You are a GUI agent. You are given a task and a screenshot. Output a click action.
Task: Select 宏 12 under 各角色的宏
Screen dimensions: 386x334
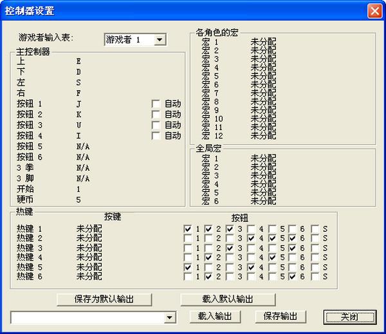(239, 136)
